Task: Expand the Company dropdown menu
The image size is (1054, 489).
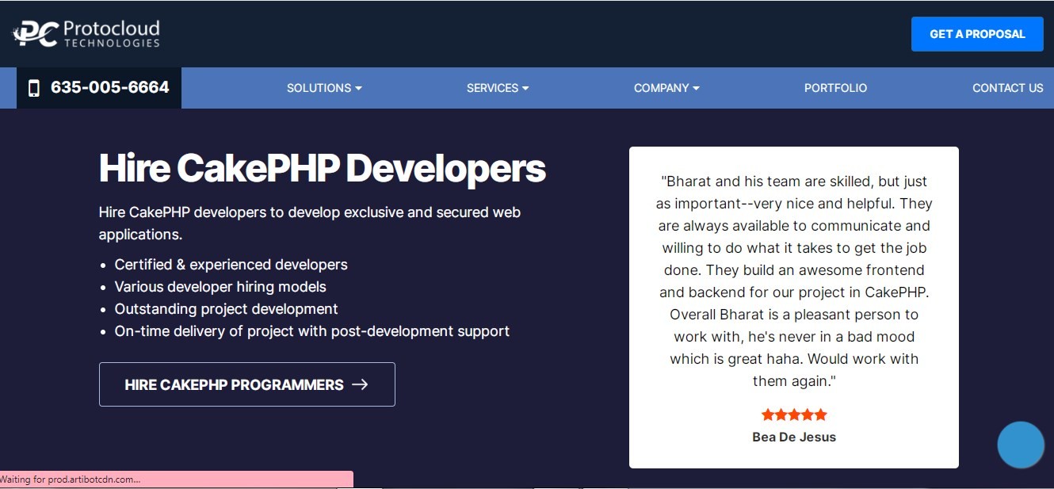Action: (666, 88)
